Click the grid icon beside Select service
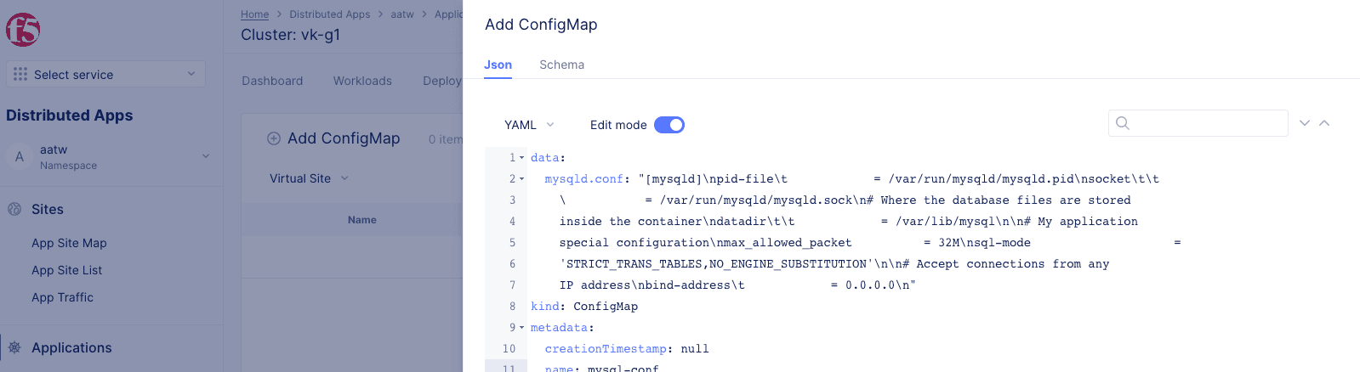 [20, 75]
